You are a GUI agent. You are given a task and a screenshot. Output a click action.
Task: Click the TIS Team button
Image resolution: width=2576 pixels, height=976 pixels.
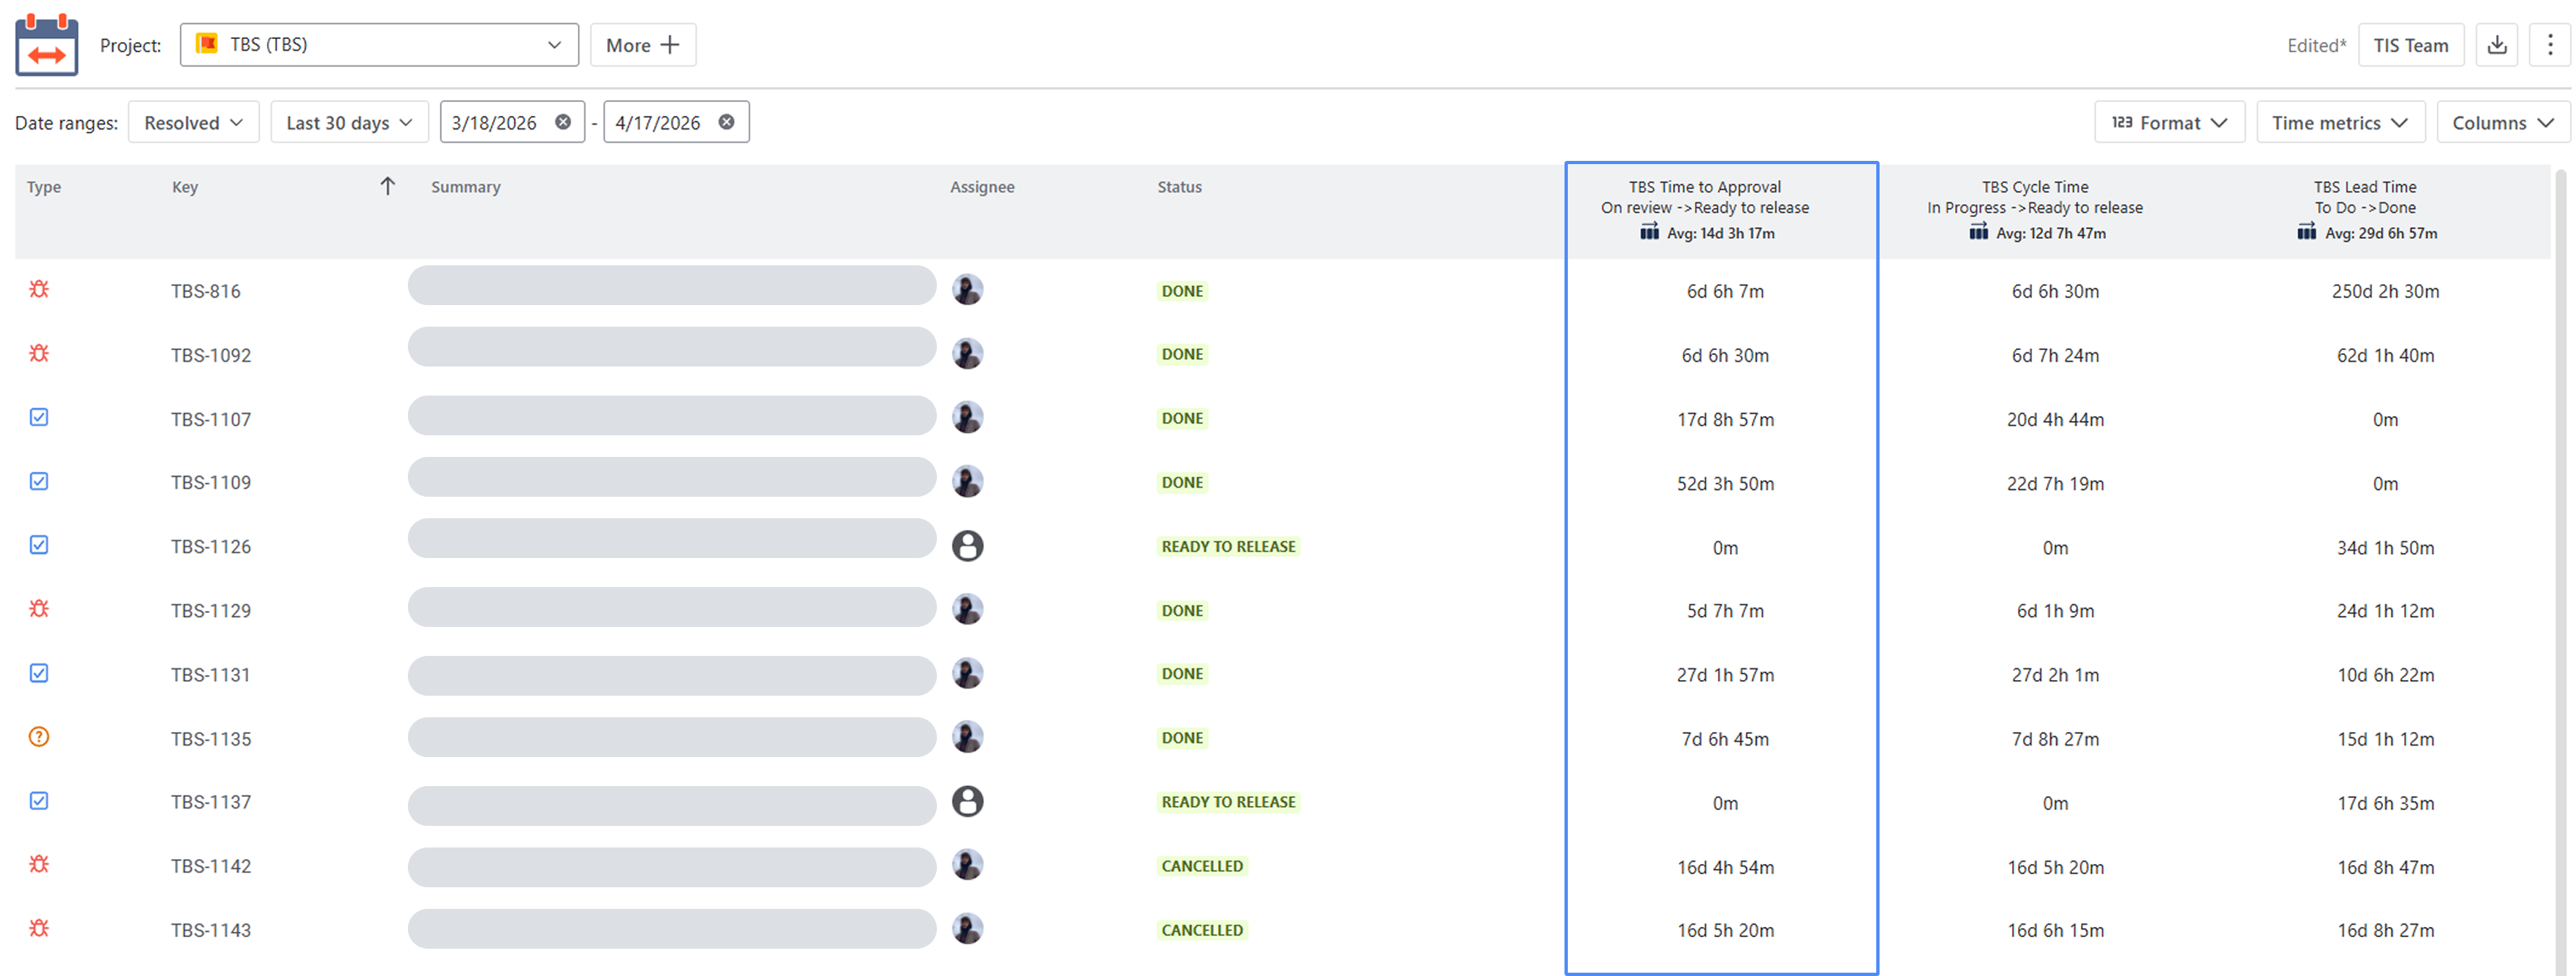2410,45
